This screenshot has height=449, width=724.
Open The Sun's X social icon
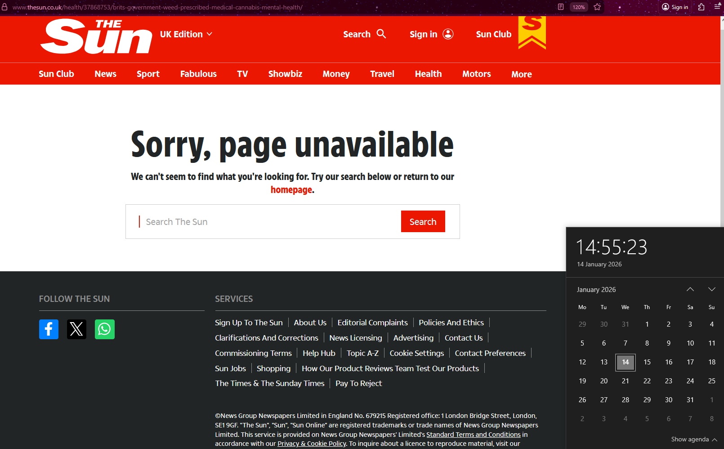76,329
